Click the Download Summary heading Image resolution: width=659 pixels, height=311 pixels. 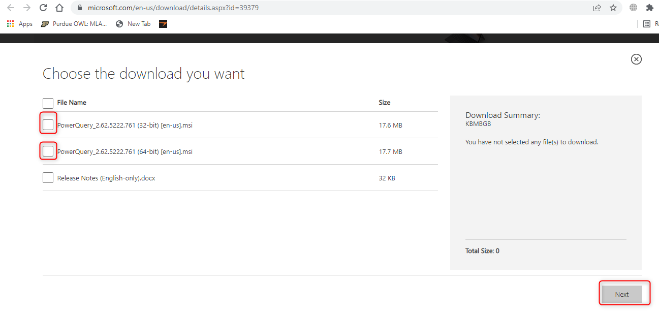coord(503,115)
